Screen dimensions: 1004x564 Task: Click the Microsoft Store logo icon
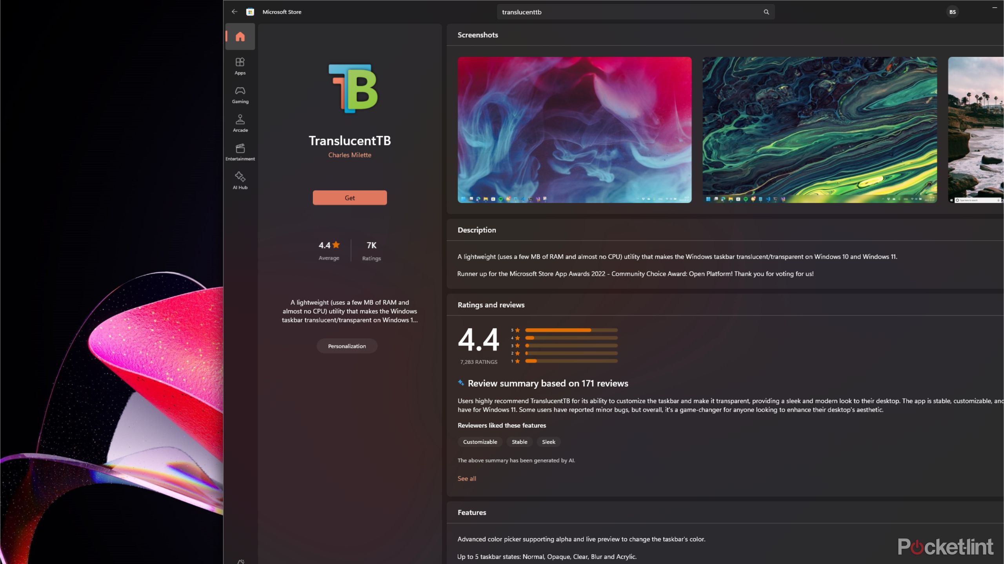click(x=250, y=12)
